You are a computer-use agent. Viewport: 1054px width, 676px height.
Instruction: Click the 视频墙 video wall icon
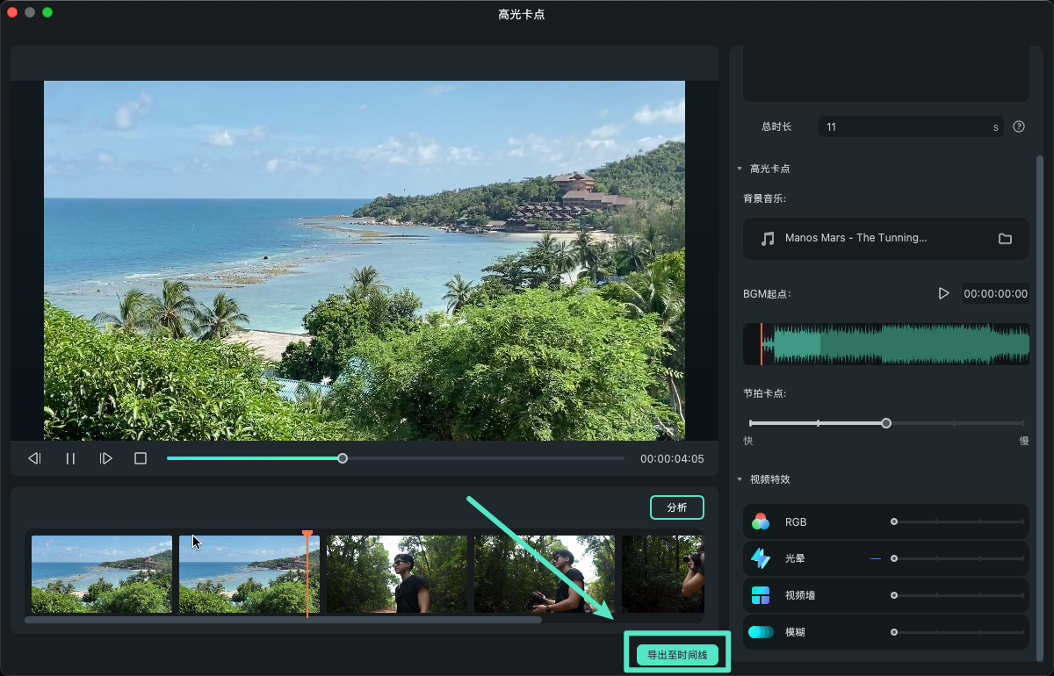click(761, 595)
